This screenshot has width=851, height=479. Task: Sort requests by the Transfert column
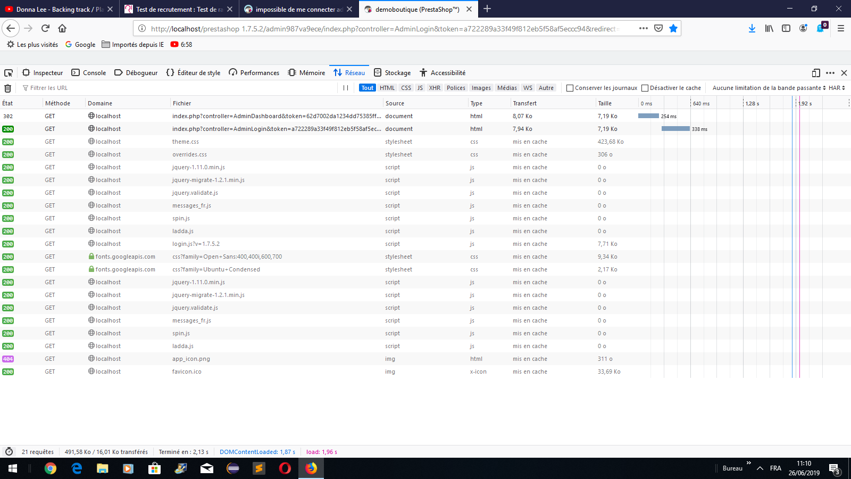pyautogui.click(x=553, y=103)
